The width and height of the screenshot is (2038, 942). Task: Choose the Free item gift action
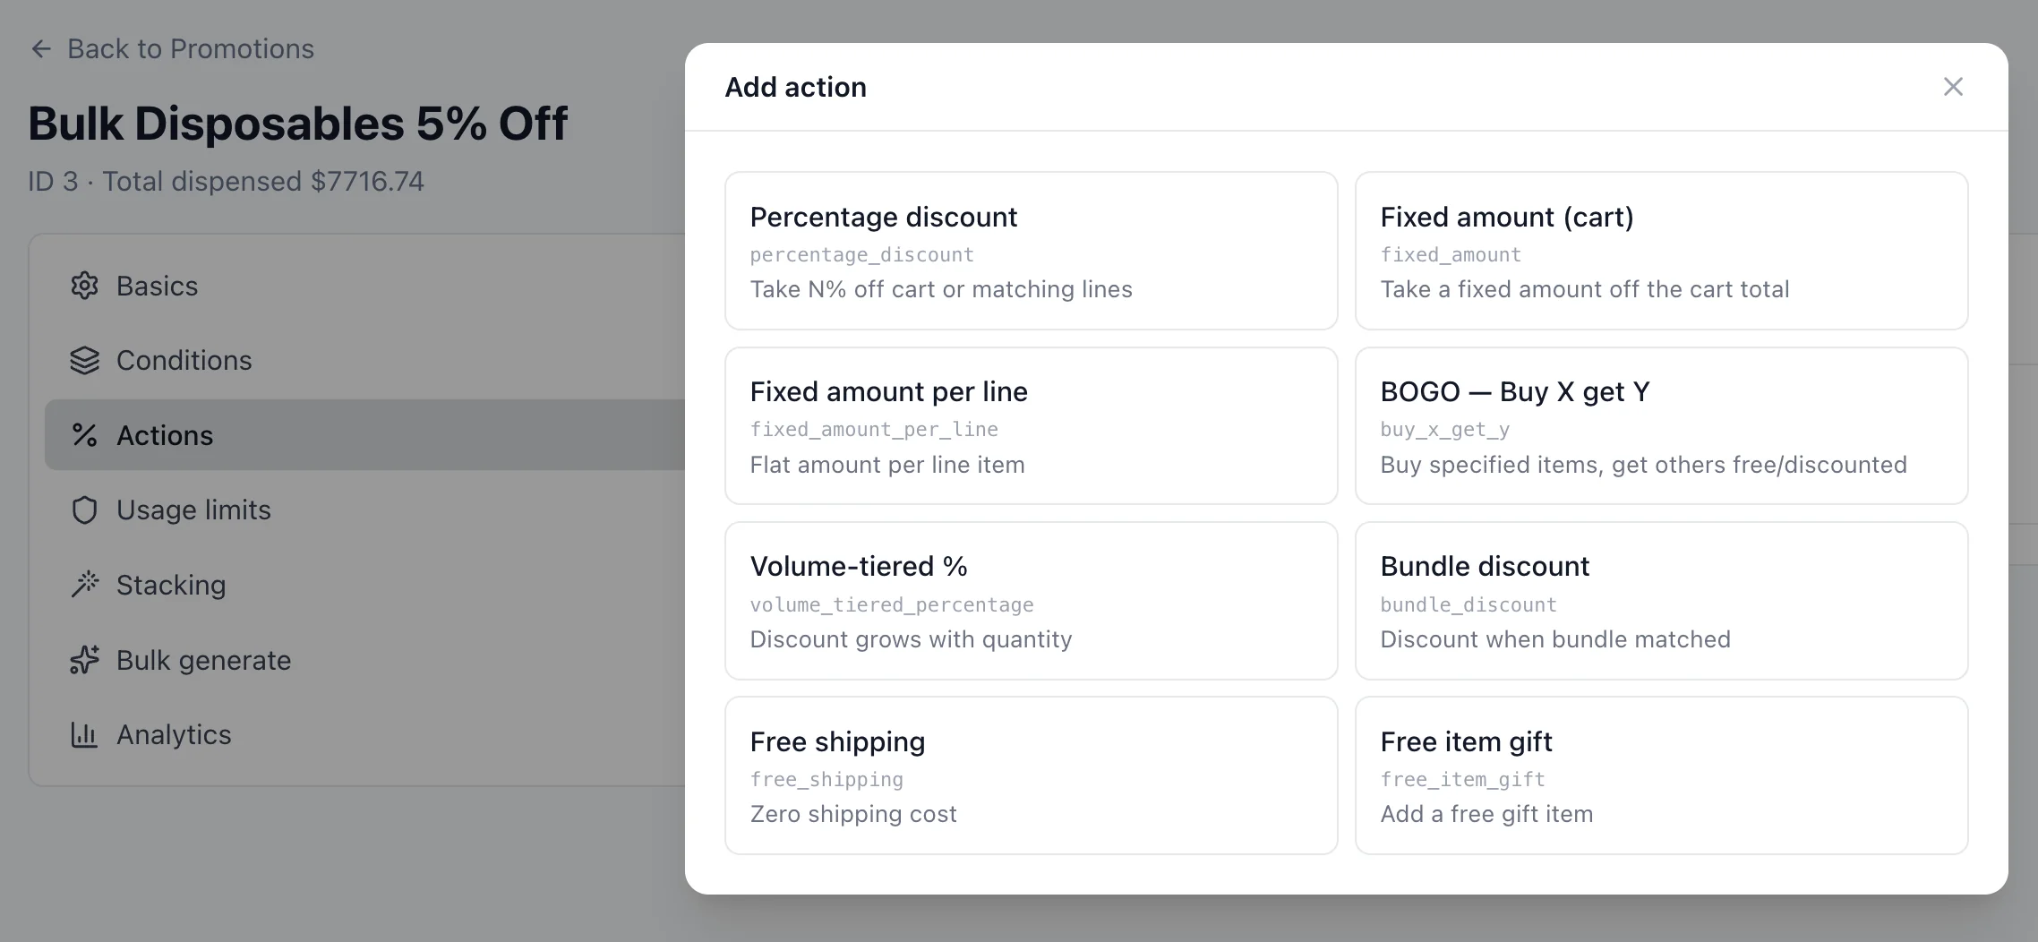[x=1661, y=775]
